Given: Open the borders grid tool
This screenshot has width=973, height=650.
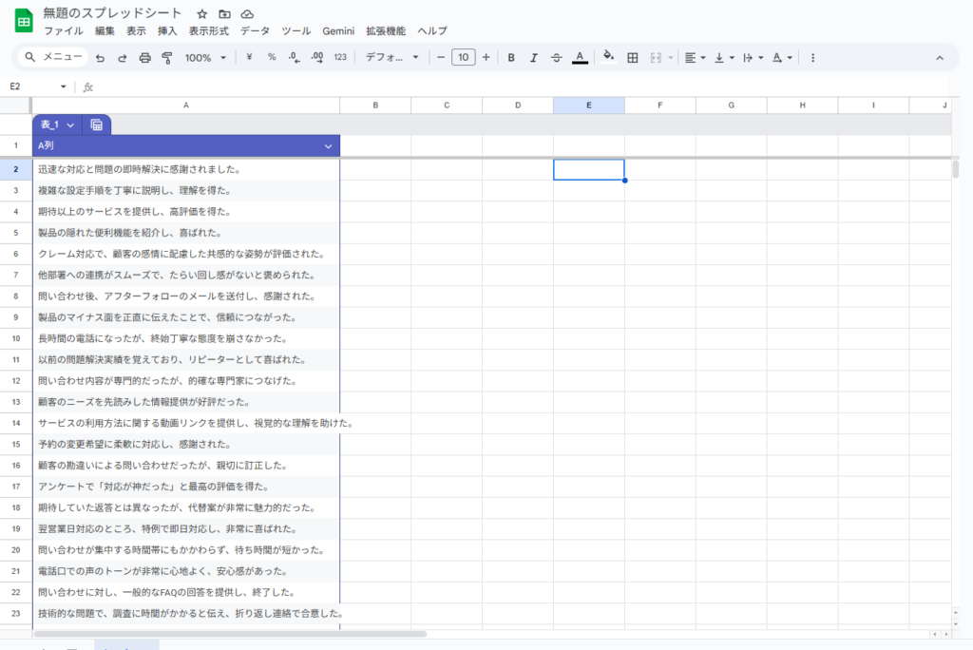Looking at the screenshot, I should pyautogui.click(x=633, y=58).
